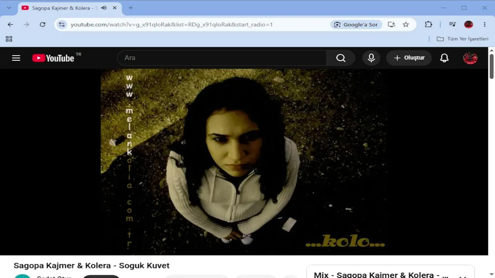Focus the address bar URL

[x=172, y=25]
